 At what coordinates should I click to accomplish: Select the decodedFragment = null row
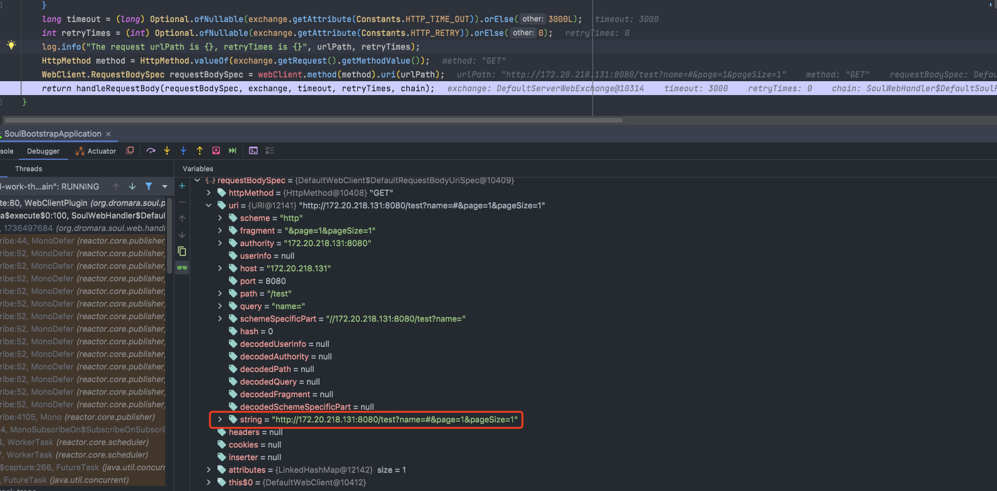[x=280, y=394]
